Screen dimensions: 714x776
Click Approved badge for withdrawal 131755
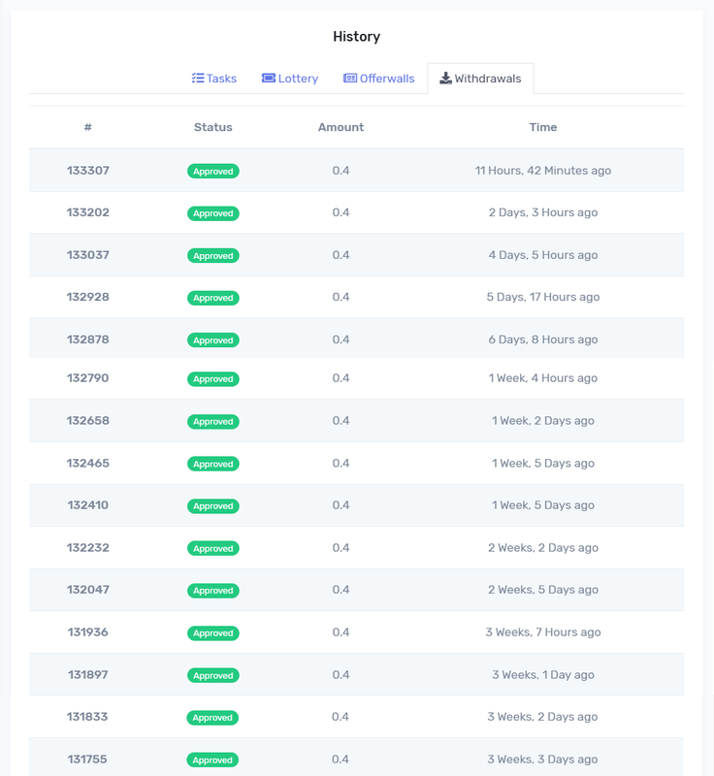click(x=212, y=760)
